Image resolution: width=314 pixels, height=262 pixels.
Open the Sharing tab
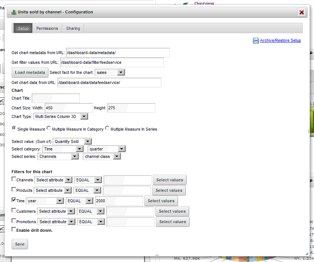click(x=73, y=28)
